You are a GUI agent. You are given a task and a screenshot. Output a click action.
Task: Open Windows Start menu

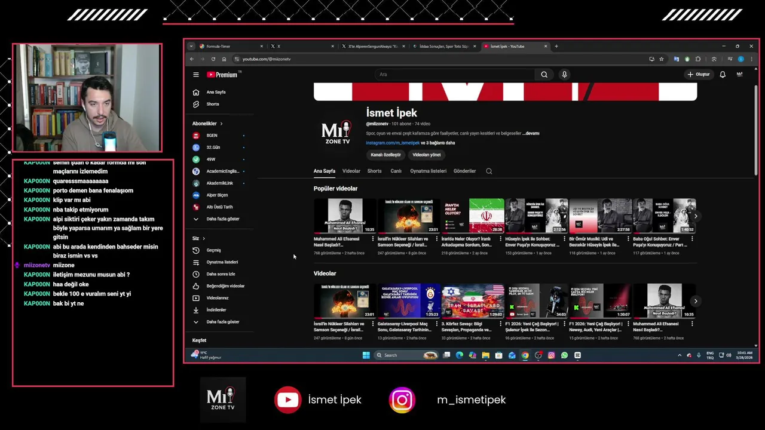pyautogui.click(x=366, y=355)
